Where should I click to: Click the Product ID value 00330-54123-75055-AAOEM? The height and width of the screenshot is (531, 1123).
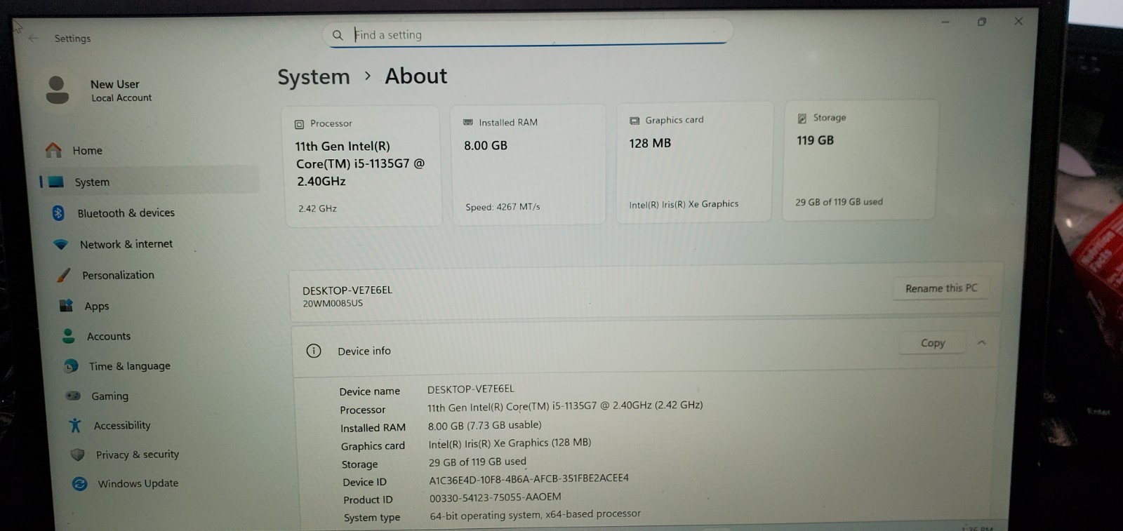click(x=496, y=497)
